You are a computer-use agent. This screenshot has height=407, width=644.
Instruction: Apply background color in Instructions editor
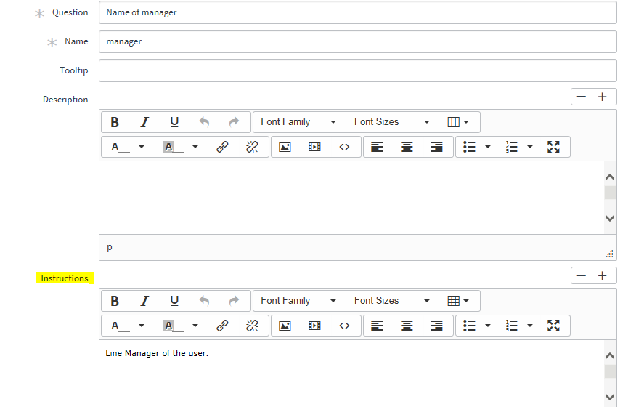coord(173,326)
